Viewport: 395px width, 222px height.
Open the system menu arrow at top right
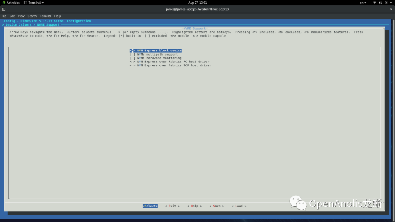391,3
